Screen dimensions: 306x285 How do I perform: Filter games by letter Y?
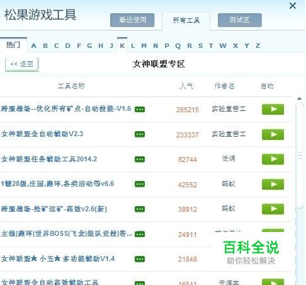[247, 46]
